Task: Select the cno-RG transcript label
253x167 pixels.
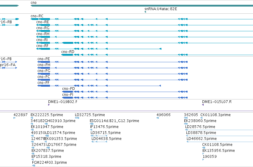Action: (43, 28)
